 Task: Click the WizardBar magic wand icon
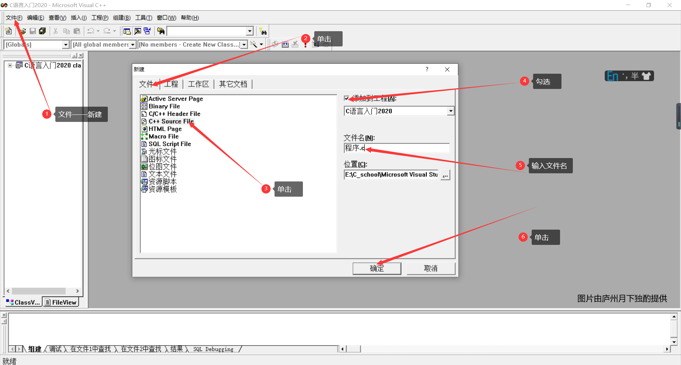tap(254, 44)
